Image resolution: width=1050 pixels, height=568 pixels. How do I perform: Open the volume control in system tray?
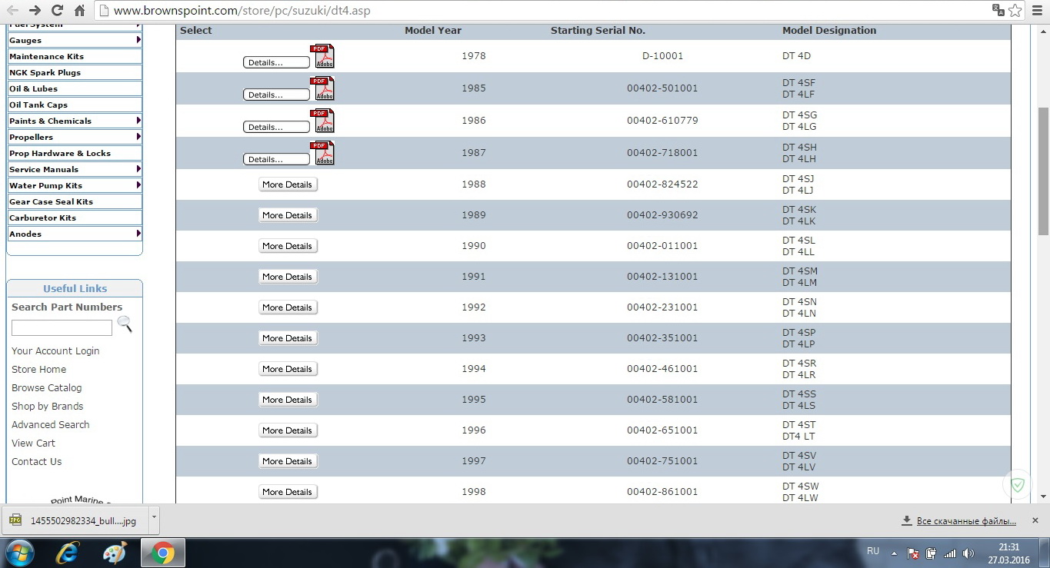968,553
